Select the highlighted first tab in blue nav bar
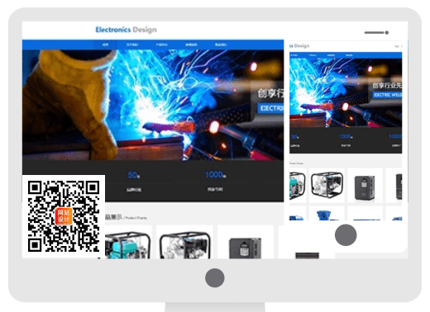 pos(106,45)
